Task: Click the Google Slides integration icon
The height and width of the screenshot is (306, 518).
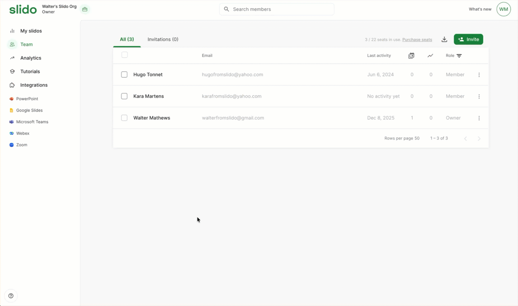Action: tap(12, 111)
